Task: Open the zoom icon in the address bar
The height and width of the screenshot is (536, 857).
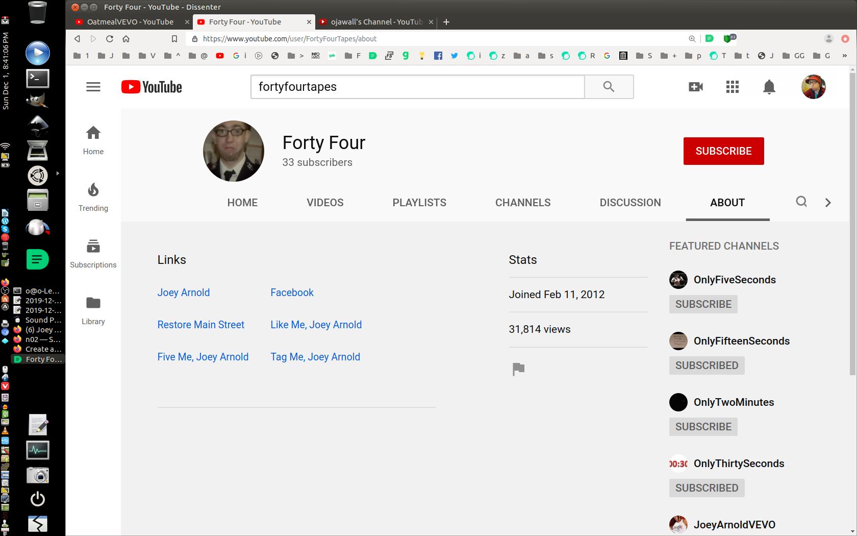Action: click(x=692, y=39)
